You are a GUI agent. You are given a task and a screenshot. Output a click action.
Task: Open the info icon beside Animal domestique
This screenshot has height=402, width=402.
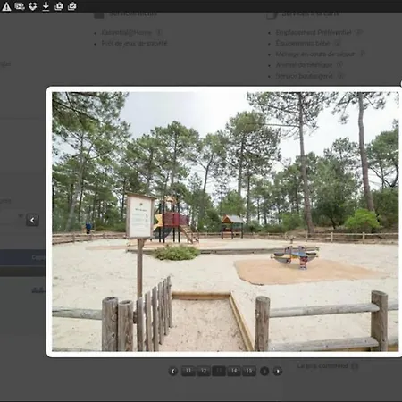point(339,64)
